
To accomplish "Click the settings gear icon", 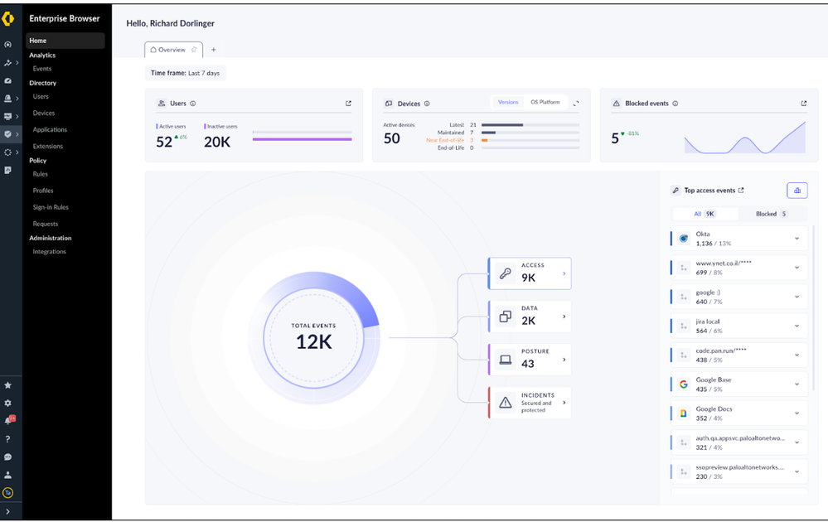I will (8, 403).
